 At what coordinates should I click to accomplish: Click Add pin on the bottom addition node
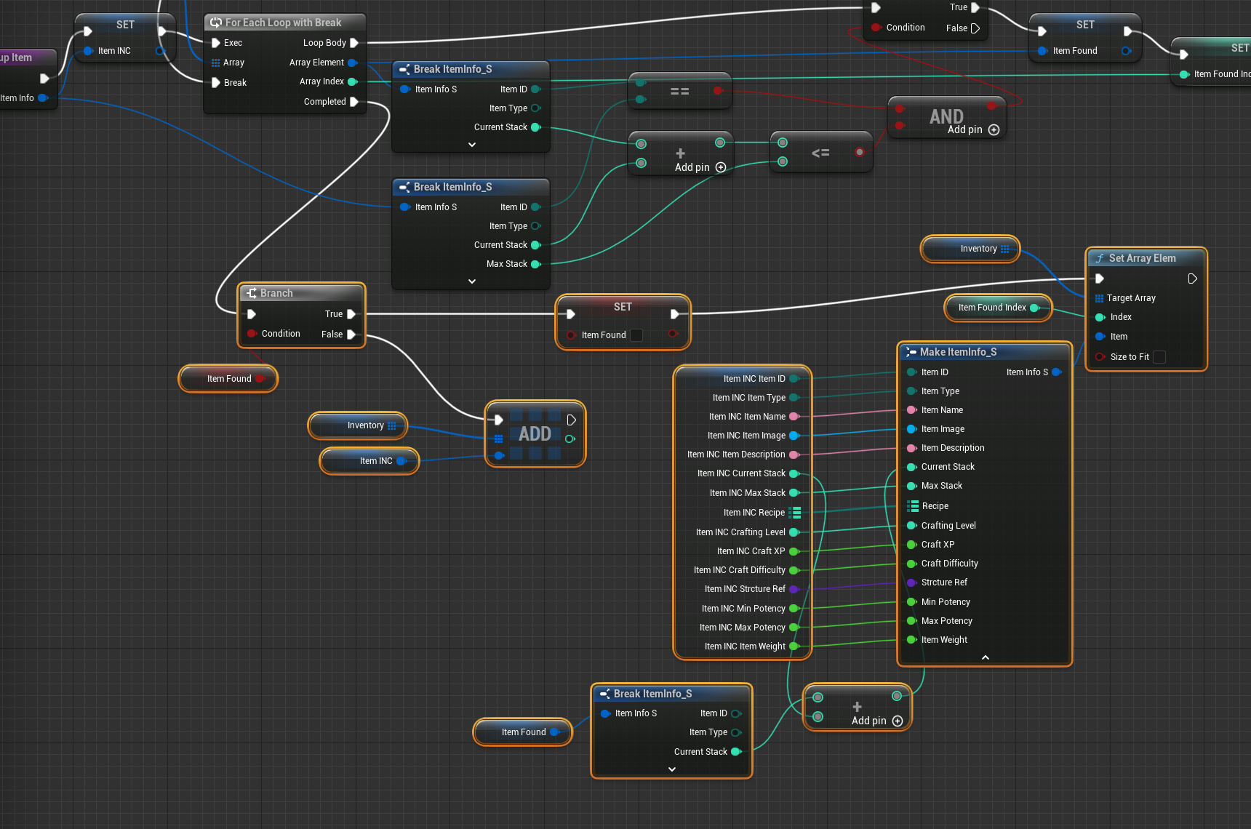tap(897, 721)
